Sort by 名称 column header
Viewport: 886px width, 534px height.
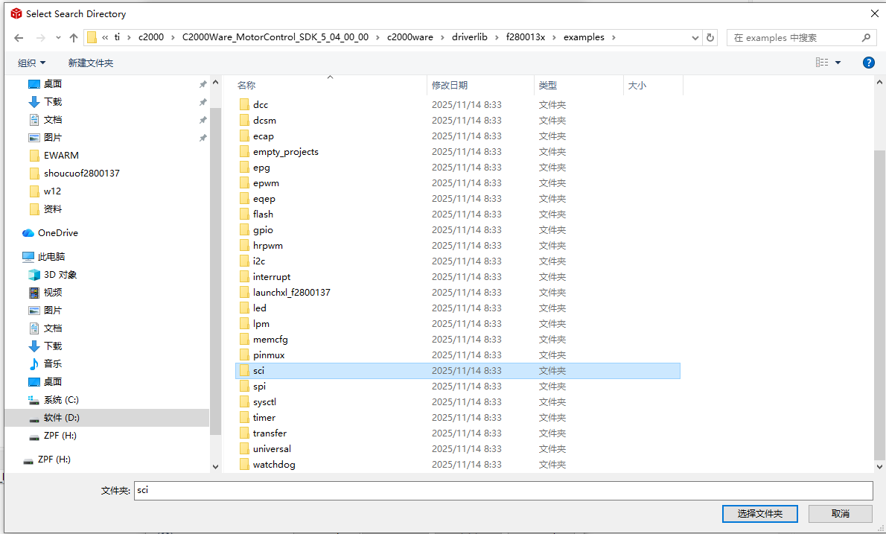pyautogui.click(x=246, y=86)
